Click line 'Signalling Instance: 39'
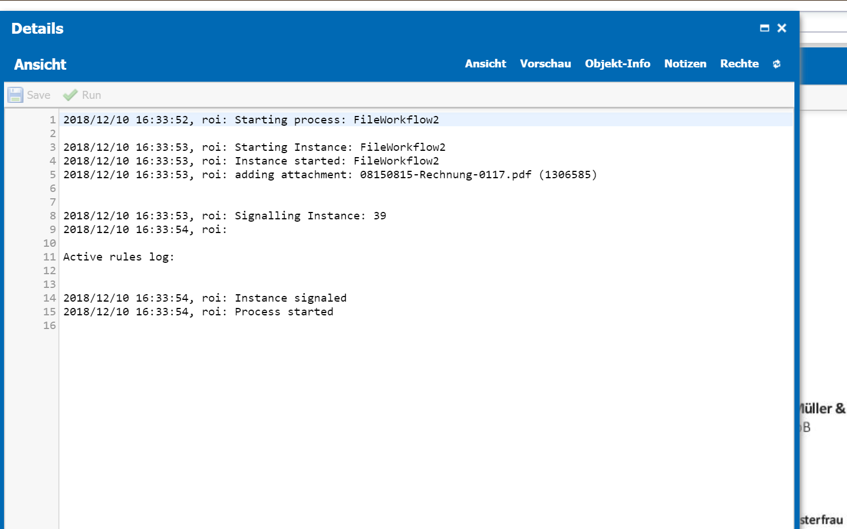 pyautogui.click(x=225, y=215)
